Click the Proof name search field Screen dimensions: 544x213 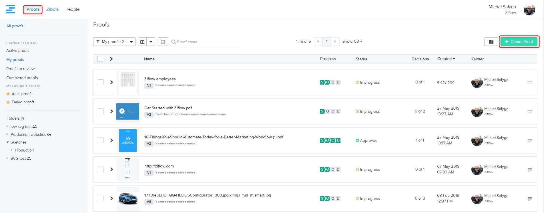[208, 42]
